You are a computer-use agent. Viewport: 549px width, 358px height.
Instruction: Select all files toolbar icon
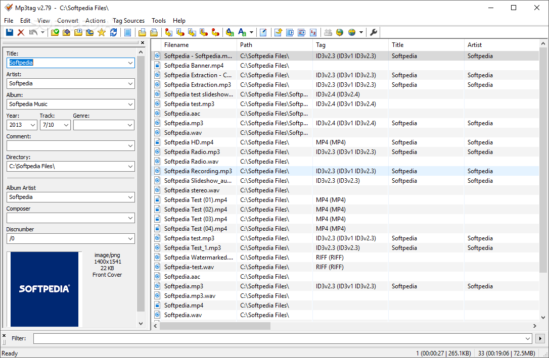(x=128, y=32)
